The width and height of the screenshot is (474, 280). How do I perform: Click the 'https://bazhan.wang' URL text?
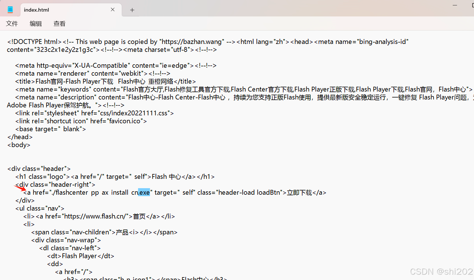click(x=192, y=42)
